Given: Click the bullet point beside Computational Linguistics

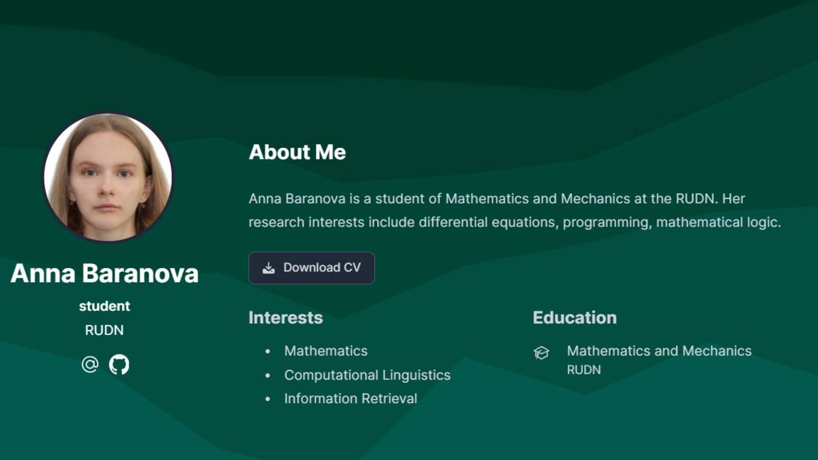Looking at the screenshot, I should coord(268,375).
